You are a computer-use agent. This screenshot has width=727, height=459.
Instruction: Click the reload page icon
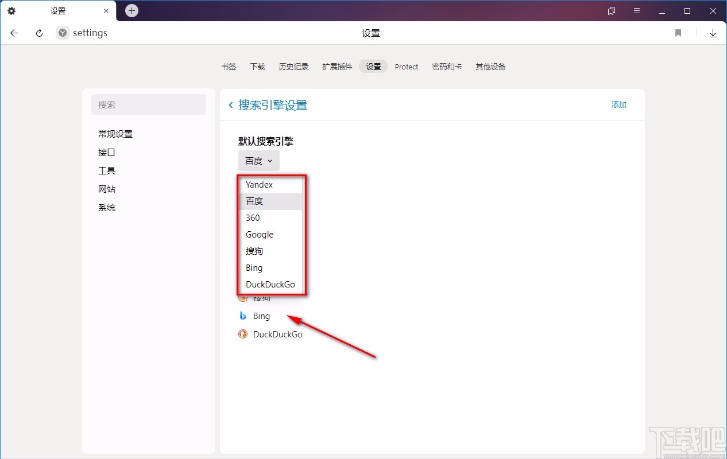pos(38,33)
